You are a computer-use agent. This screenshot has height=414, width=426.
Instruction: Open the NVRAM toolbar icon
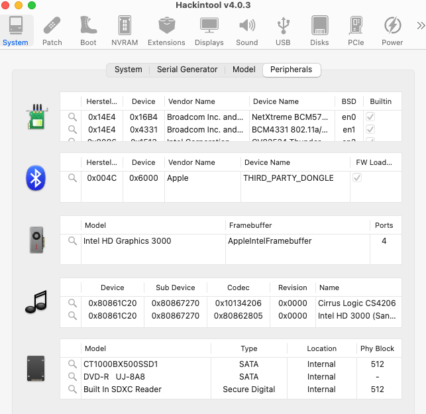click(x=125, y=30)
